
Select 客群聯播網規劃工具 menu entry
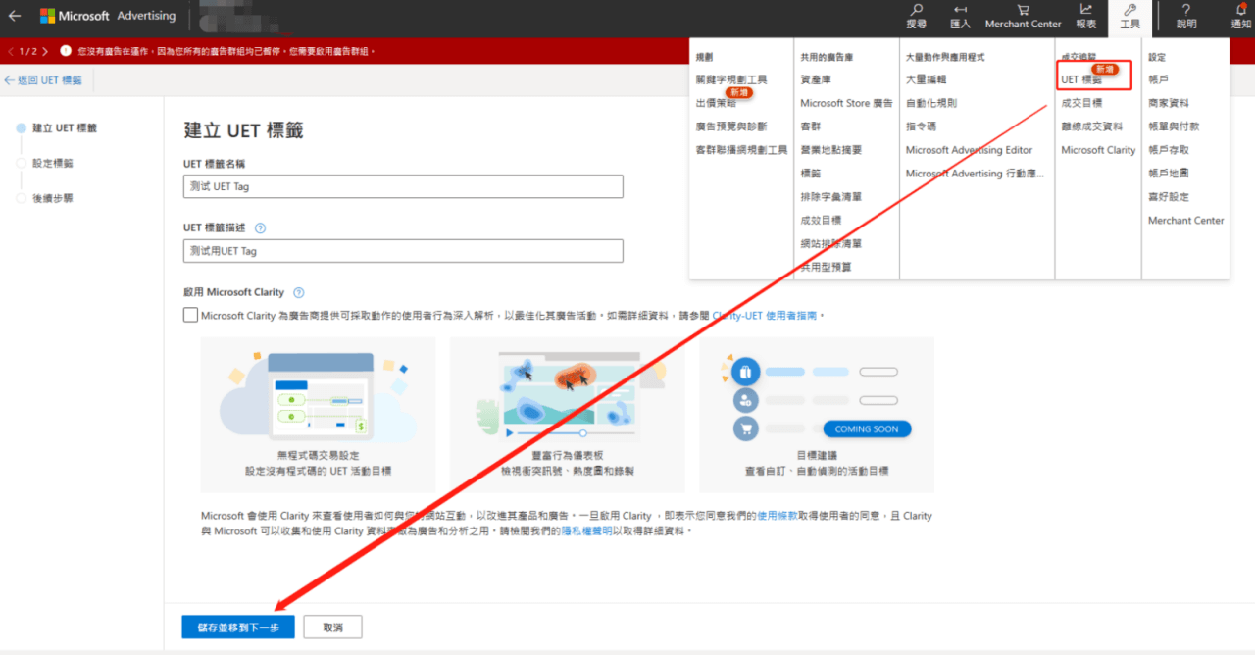tap(741, 150)
